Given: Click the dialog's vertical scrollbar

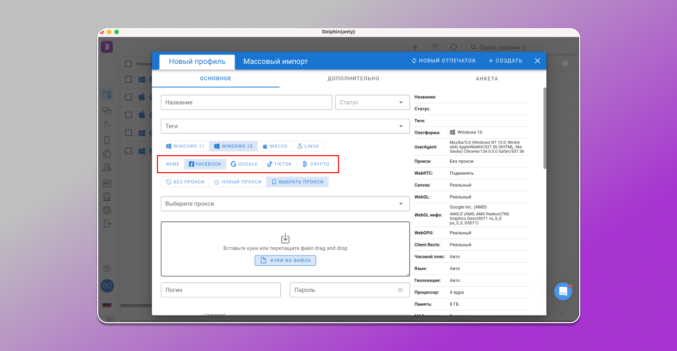Looking at the screenshot, I should [x=544, y=128].
